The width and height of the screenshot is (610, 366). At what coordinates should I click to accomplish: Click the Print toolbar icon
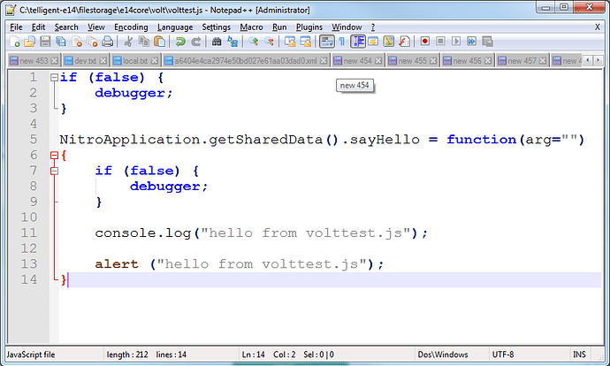coord(107,42)
